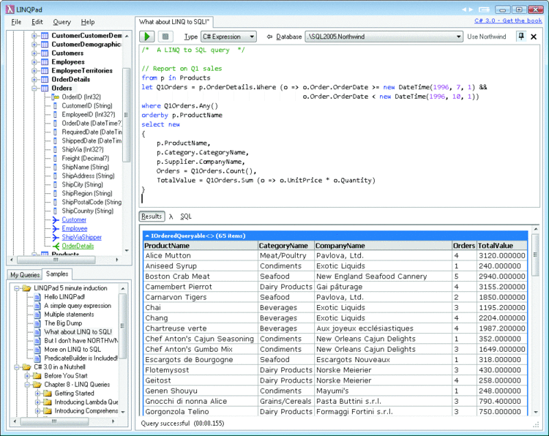Viewport: 549px width, 436px height.
Task: Click the OrderID key column icon
Action: tap(56, 97)
